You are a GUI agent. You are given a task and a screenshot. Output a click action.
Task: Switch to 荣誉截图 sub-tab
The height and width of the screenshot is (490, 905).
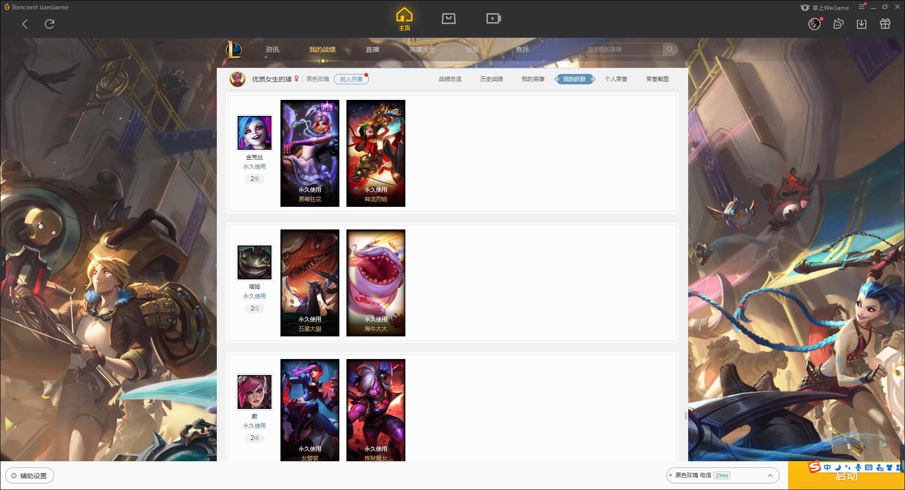tap(658, 79)
